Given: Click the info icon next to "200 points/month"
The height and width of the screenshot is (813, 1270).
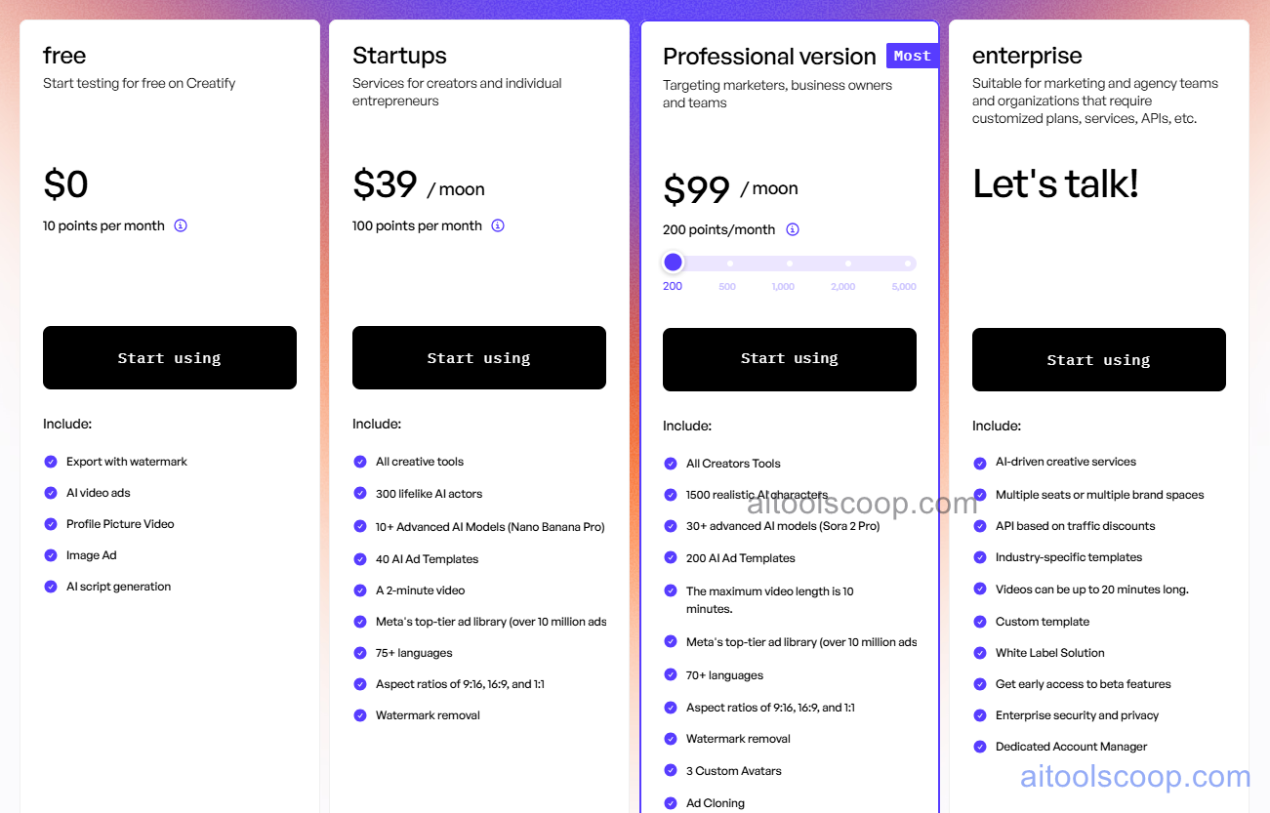Looking at the screenshot, I should (x=792, y=228).
